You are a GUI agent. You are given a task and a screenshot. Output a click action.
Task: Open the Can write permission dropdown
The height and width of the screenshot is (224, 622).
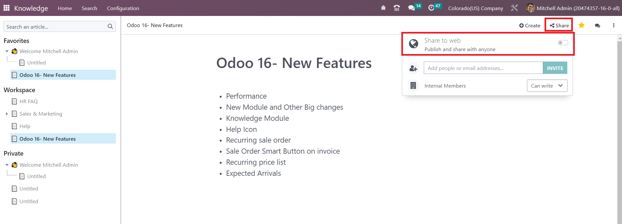[547, 86]
